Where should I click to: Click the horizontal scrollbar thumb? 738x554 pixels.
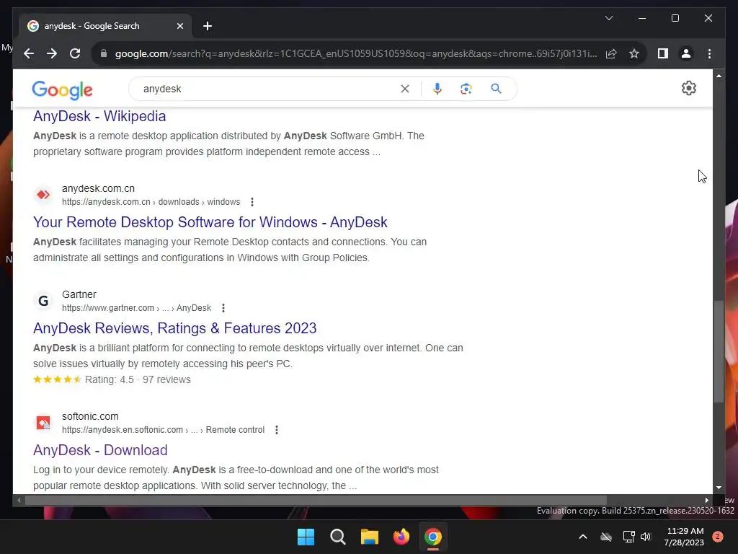point(316,501)
